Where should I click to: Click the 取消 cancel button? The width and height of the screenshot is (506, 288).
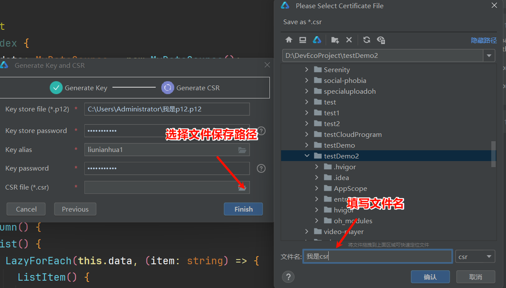[476, 277]
